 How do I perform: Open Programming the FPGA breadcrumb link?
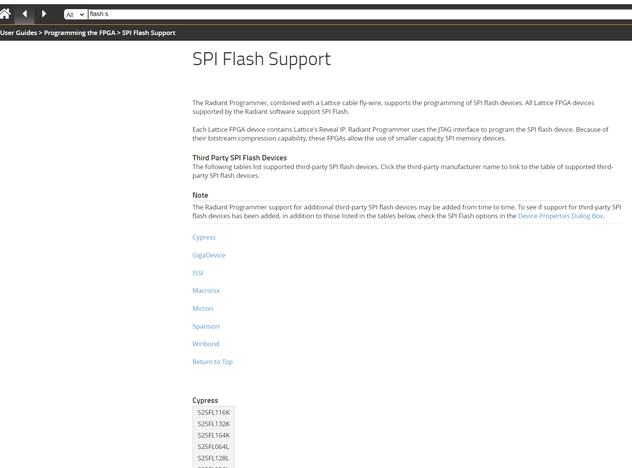(x=80, y=33)
